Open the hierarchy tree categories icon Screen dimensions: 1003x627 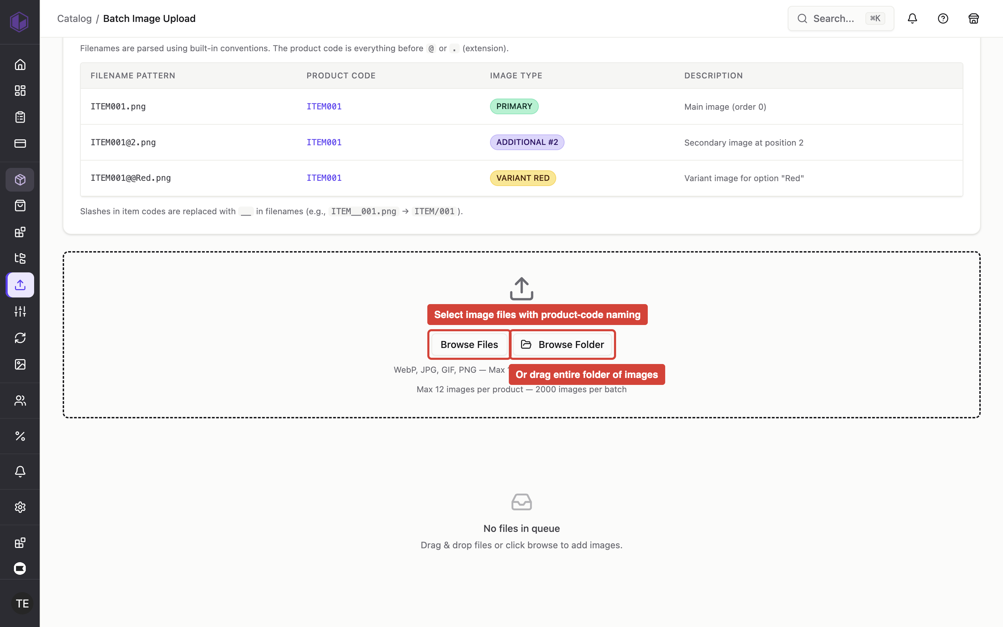point(20,258)
